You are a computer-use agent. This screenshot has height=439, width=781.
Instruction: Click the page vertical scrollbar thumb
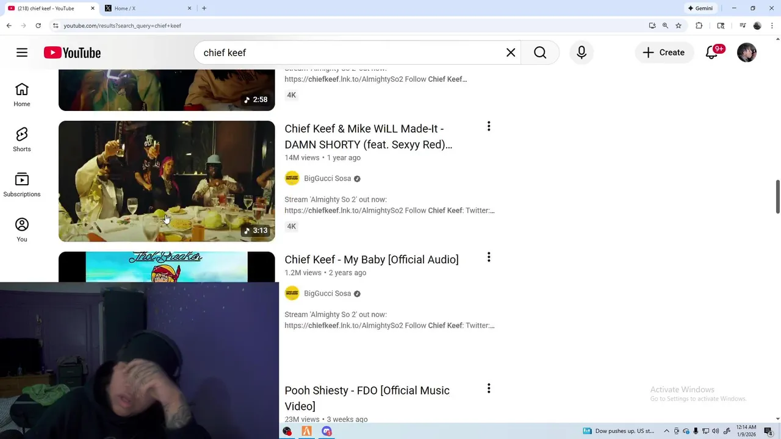click(x=777, y=196)
